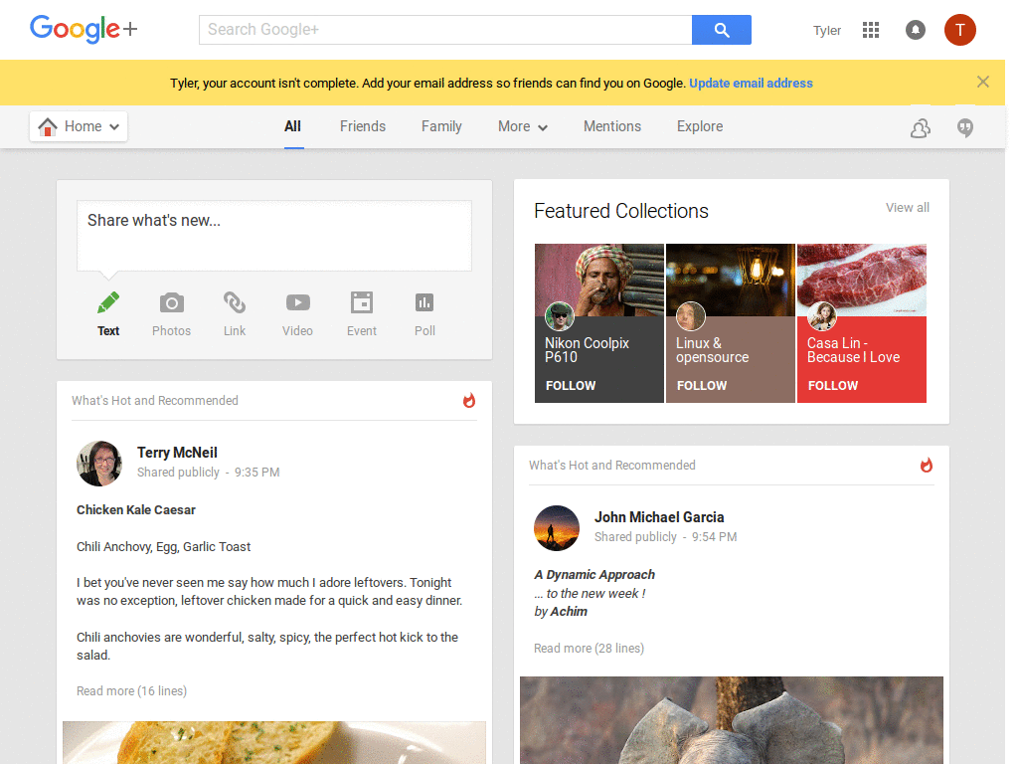Click the A Dynamic Approach title
This screenshot has width=1018, height=764.
click(594, 574)
